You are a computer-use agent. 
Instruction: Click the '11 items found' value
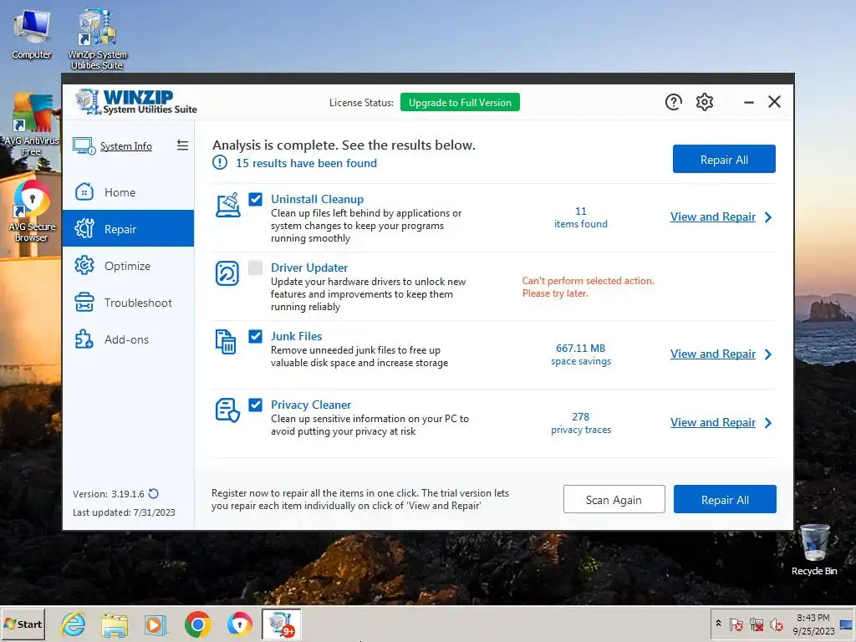(x=581, y=217)
